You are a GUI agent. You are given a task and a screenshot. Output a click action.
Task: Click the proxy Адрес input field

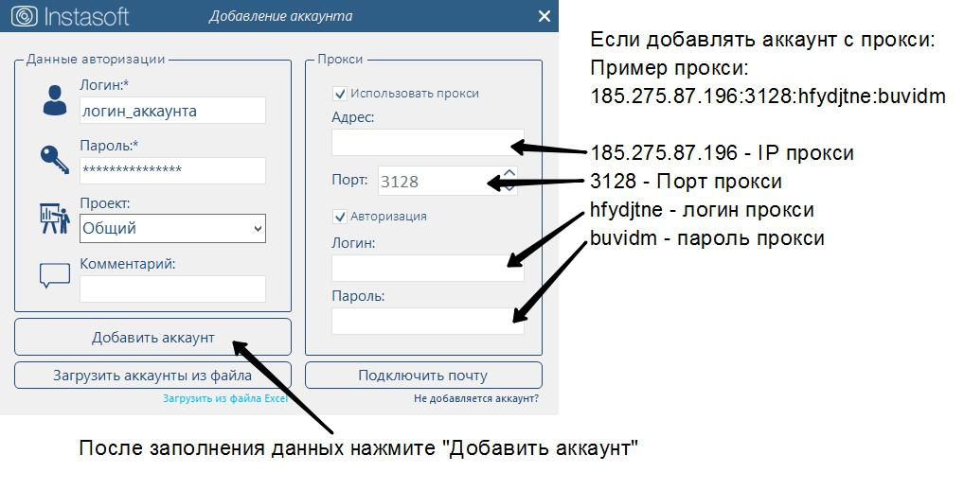(x=428, y=143)
